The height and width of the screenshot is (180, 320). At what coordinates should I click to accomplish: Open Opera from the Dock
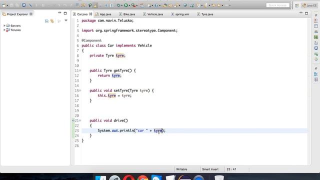click(x=128, y=177)
